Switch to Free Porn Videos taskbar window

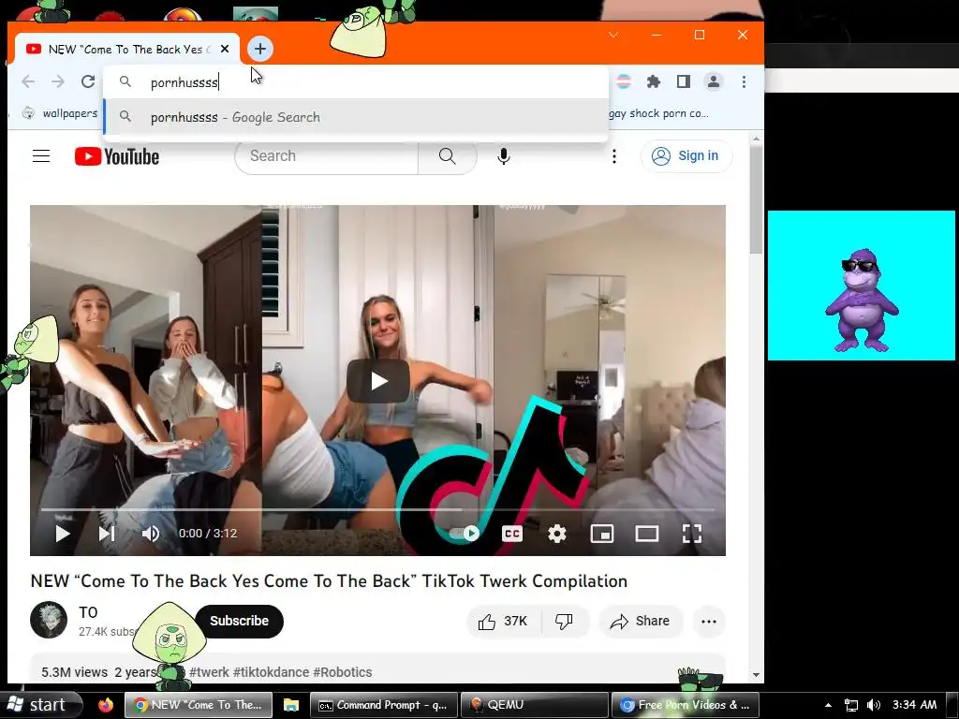[685, 705]
